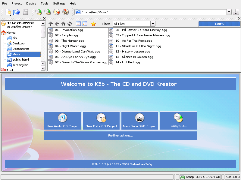
Task: Open an existing project via folder icon
Action: coord(17,12)
